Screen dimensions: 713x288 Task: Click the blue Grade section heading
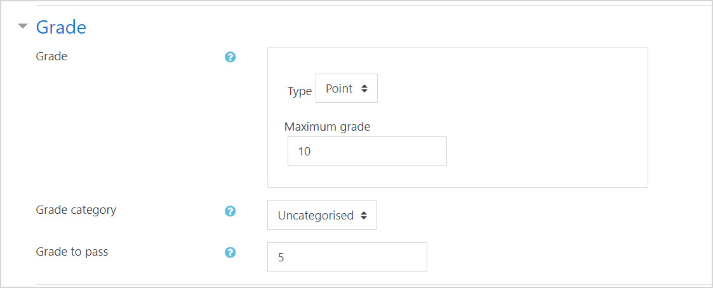pos(61,27)
